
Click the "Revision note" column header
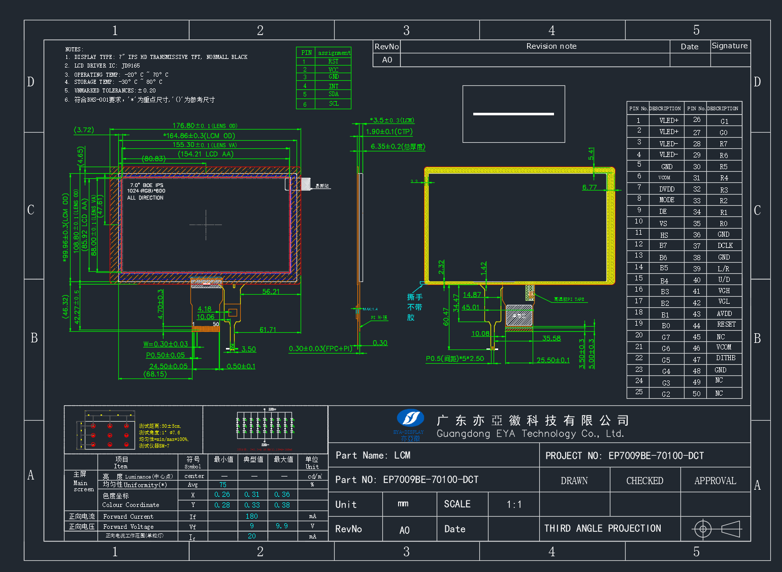(551, 46)
